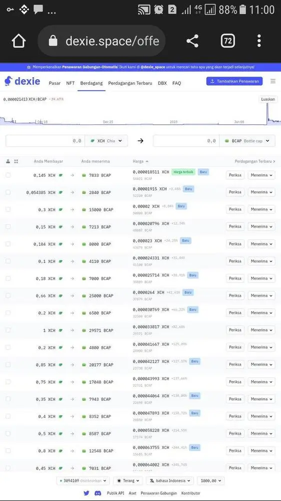Image resolution: width=281 pixels, height=501 pixels.
Task: Tick the checkbox for 0,15 XCH offer
Action: click(8, 227)
